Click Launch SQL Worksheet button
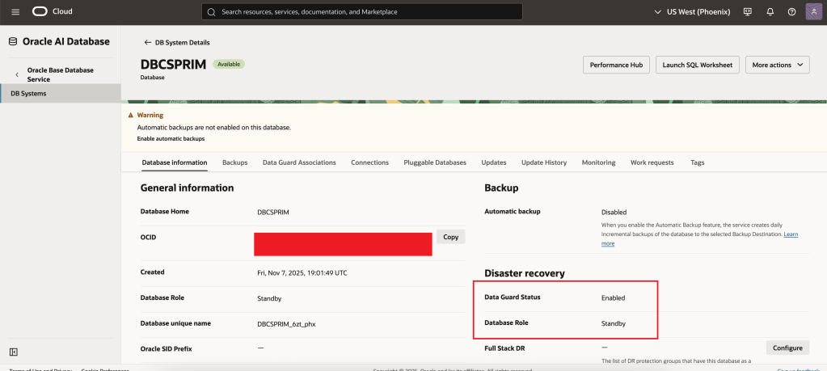The width and height of the screenshot is (827, 371). point(697,65)
